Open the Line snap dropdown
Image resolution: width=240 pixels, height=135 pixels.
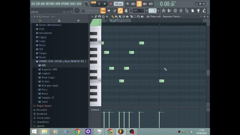138,11
